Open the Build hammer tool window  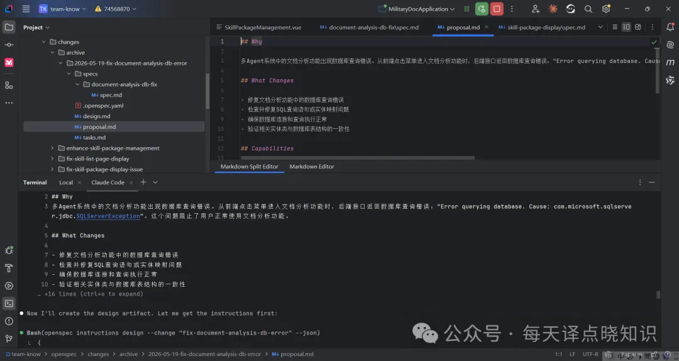(9, 269)
